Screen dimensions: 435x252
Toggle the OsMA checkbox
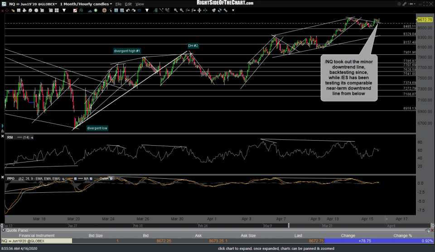click(x=111, y=179)
